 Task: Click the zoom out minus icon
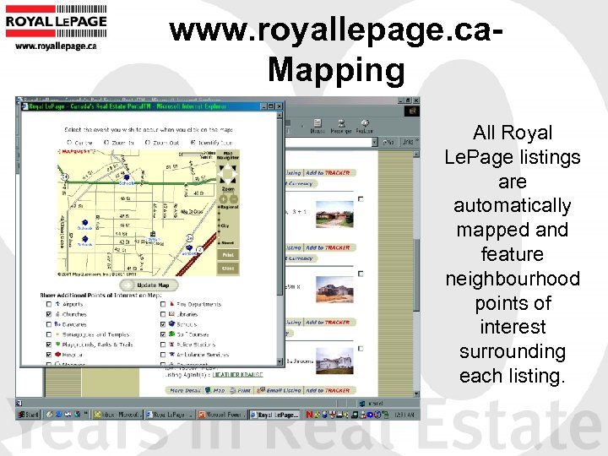(233, 199)
